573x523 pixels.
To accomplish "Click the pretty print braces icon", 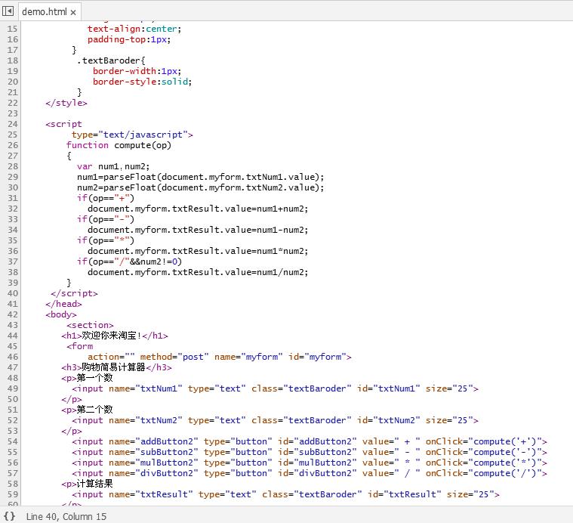I will [x=10, y=516].
